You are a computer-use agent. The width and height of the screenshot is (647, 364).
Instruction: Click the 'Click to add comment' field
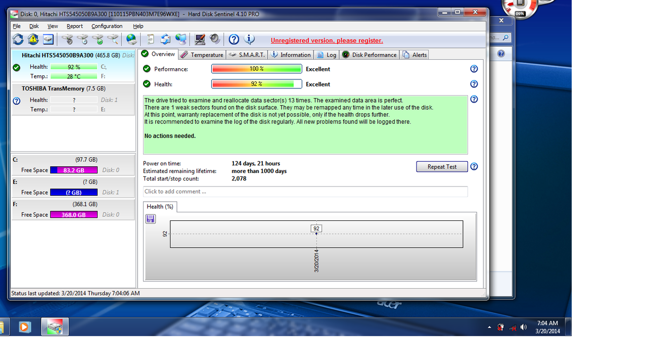click(305, 192)
